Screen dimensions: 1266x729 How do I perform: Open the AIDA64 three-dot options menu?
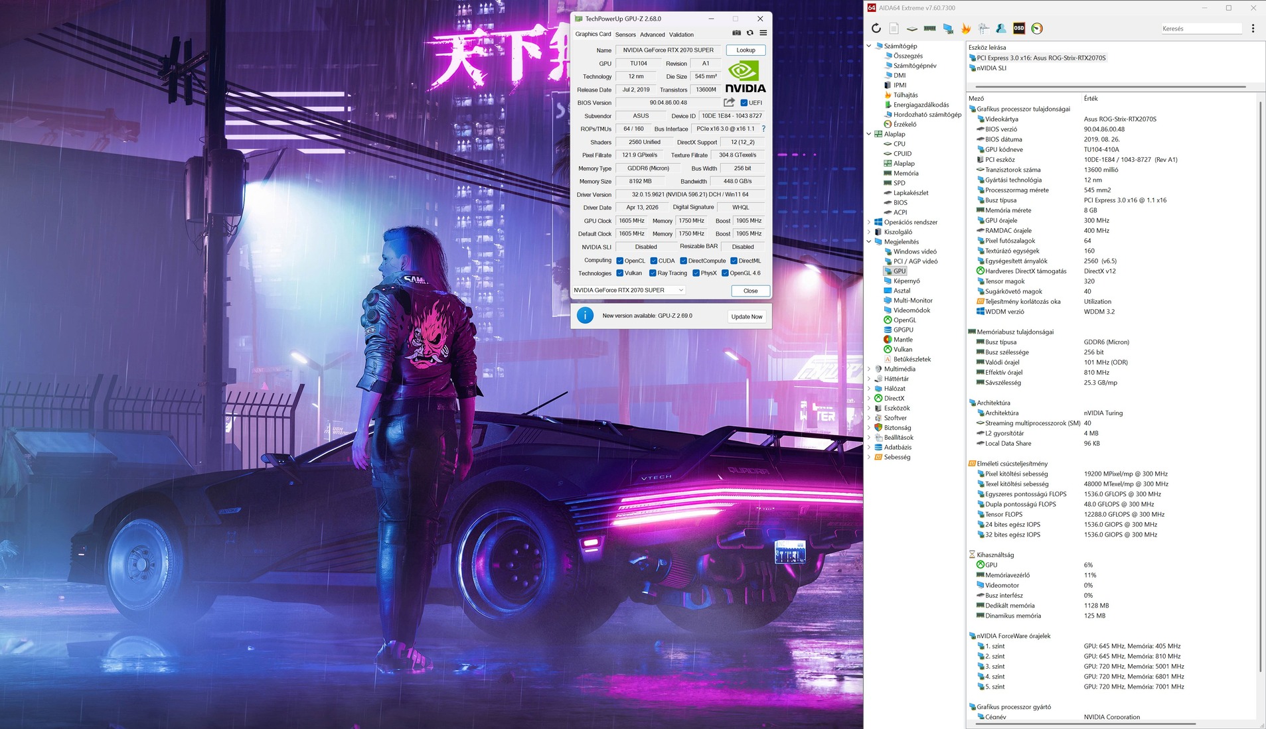1253,29
